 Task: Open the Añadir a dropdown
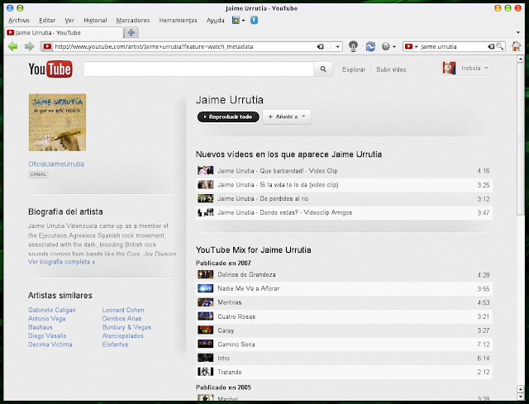[x=287, y=116]
